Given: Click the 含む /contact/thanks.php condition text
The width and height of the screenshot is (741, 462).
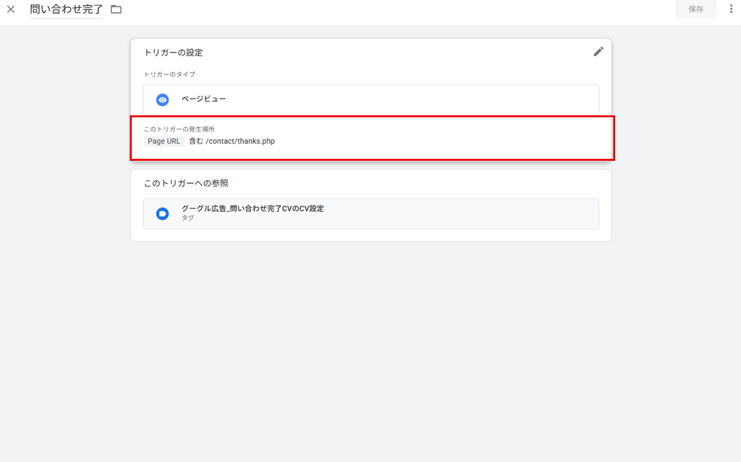Looking at the screenshot, I should 232,141.
